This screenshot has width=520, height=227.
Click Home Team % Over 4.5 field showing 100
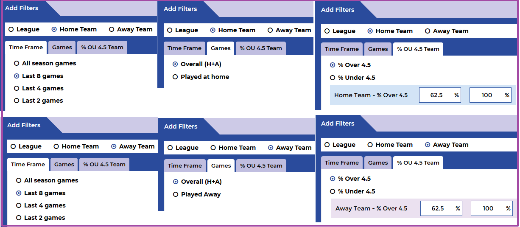tap(490, 95)
